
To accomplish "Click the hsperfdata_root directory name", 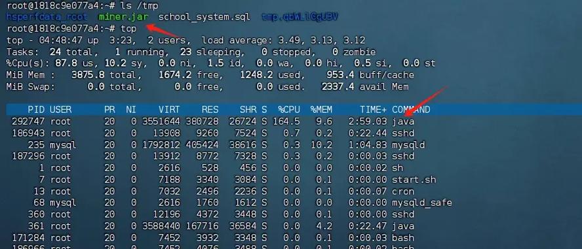I will 47,17.
